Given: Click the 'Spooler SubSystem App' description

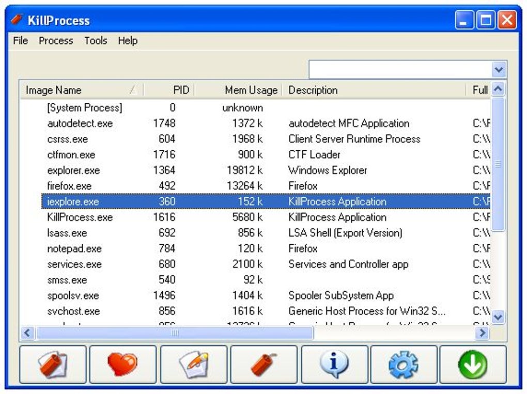Looking at the screenshot, I should click(341, 295).
